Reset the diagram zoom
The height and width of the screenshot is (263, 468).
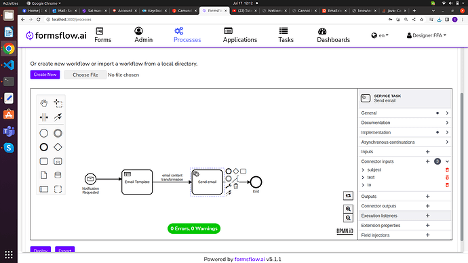[348, 196]
